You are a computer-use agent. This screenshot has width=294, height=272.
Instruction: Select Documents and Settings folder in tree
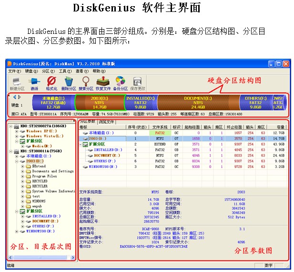[x=53, y=171]
